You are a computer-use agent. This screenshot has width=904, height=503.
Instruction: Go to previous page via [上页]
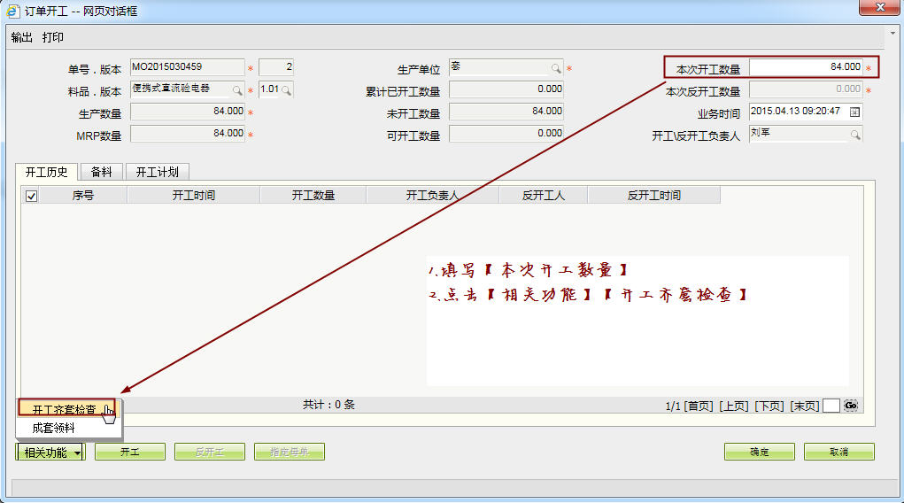734,406
